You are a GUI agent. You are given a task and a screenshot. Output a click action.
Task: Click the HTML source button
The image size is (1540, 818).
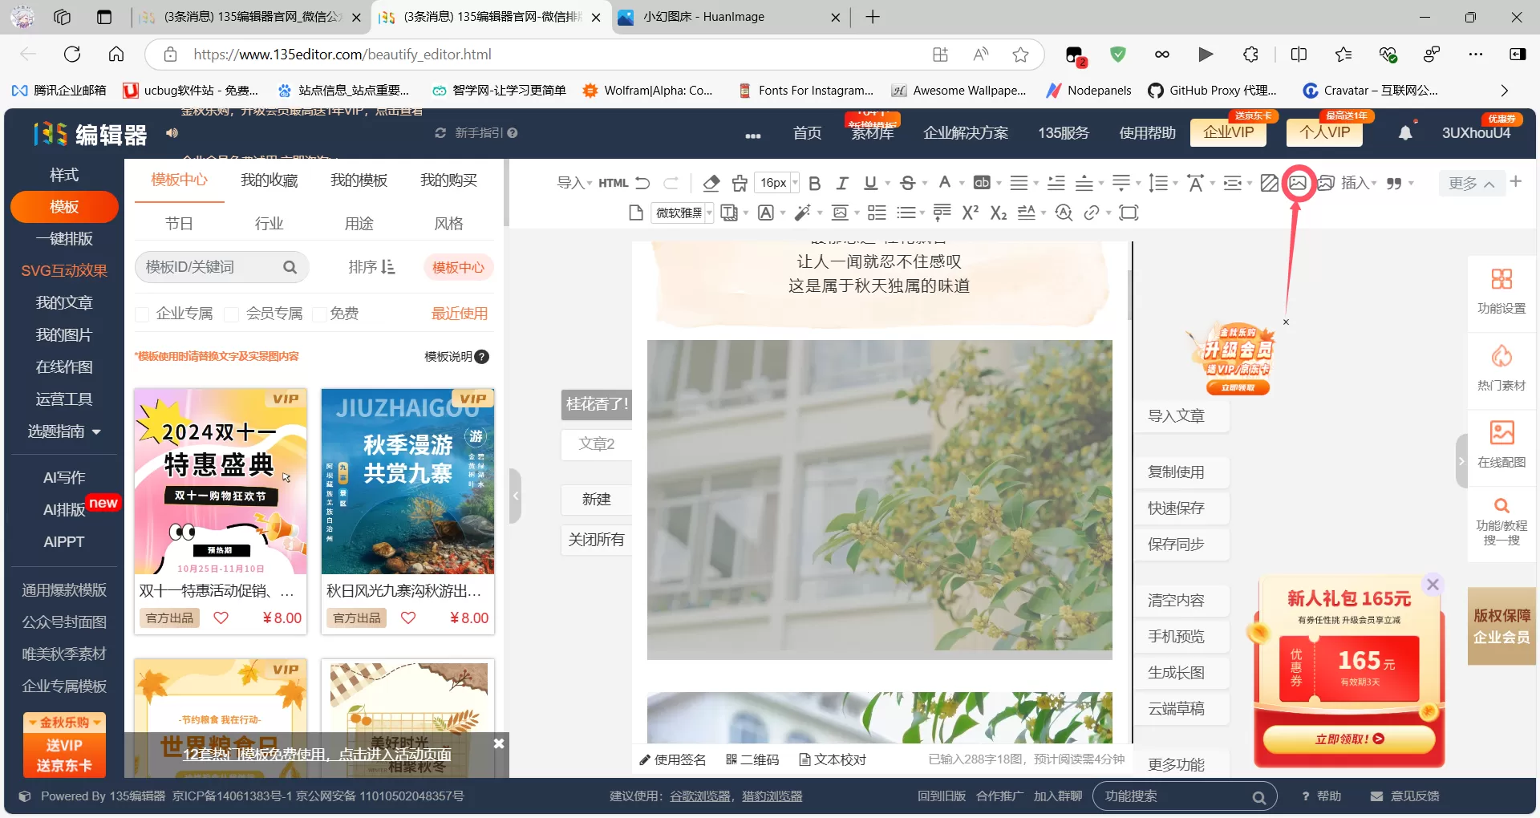tap(613, 183)
